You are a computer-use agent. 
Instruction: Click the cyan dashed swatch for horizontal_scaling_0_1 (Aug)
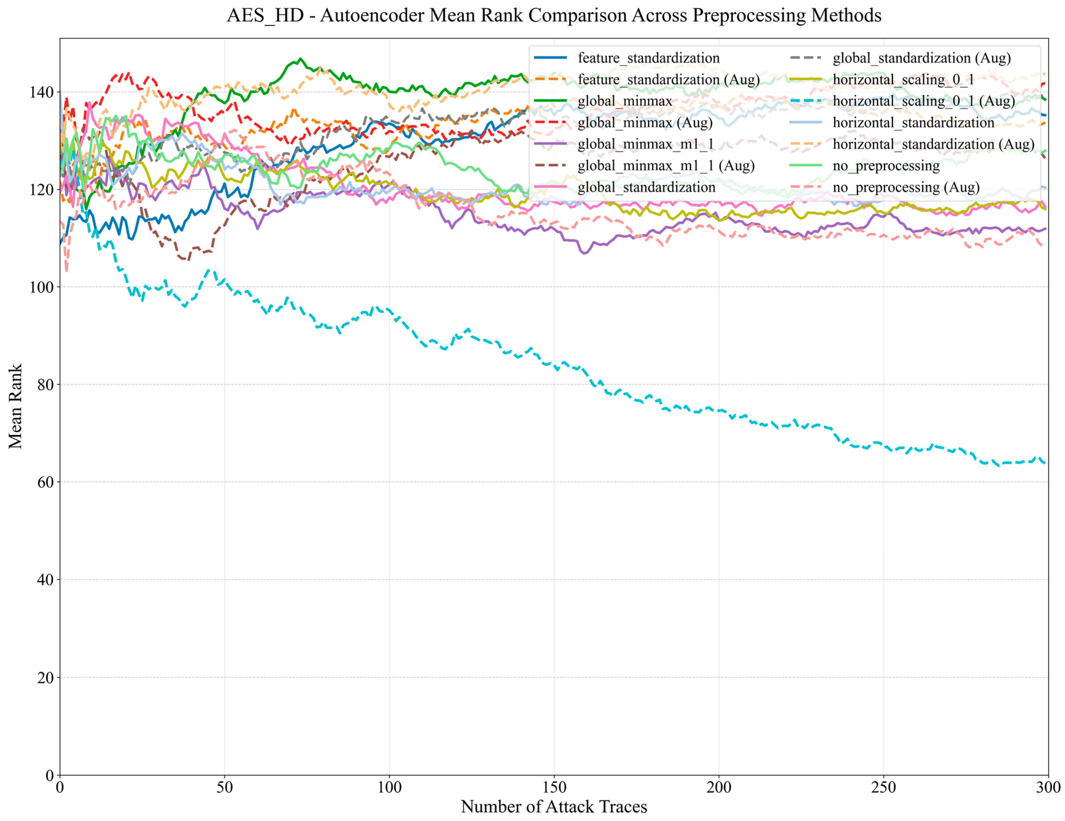[x=805, y=101]
